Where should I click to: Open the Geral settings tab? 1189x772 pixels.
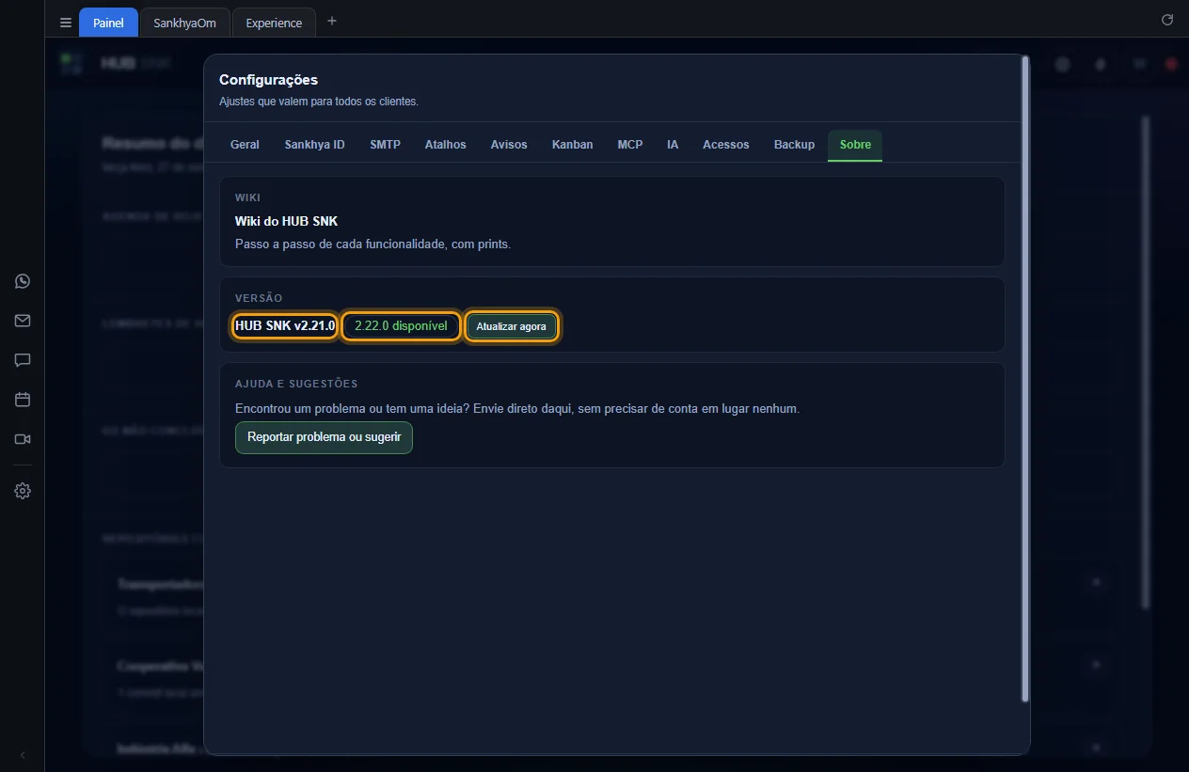coord(245,145)
